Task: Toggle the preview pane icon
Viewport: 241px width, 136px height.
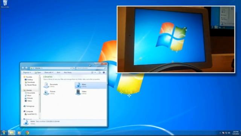Action: pos(99,73)
